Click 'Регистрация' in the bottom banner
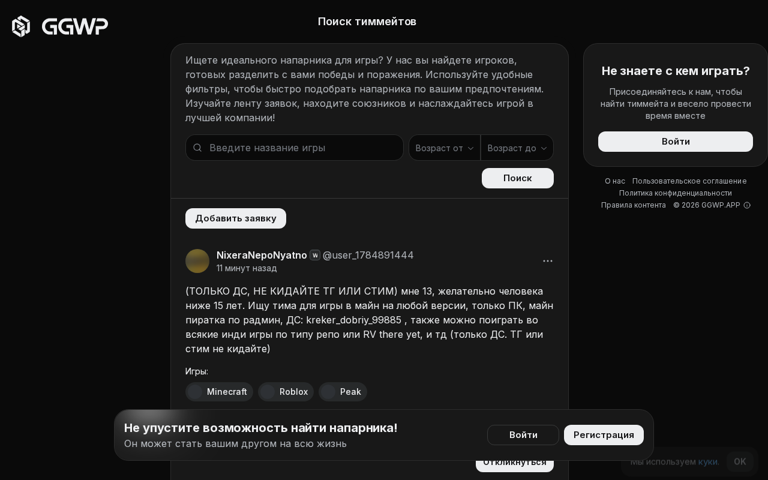 pos(604,435)
